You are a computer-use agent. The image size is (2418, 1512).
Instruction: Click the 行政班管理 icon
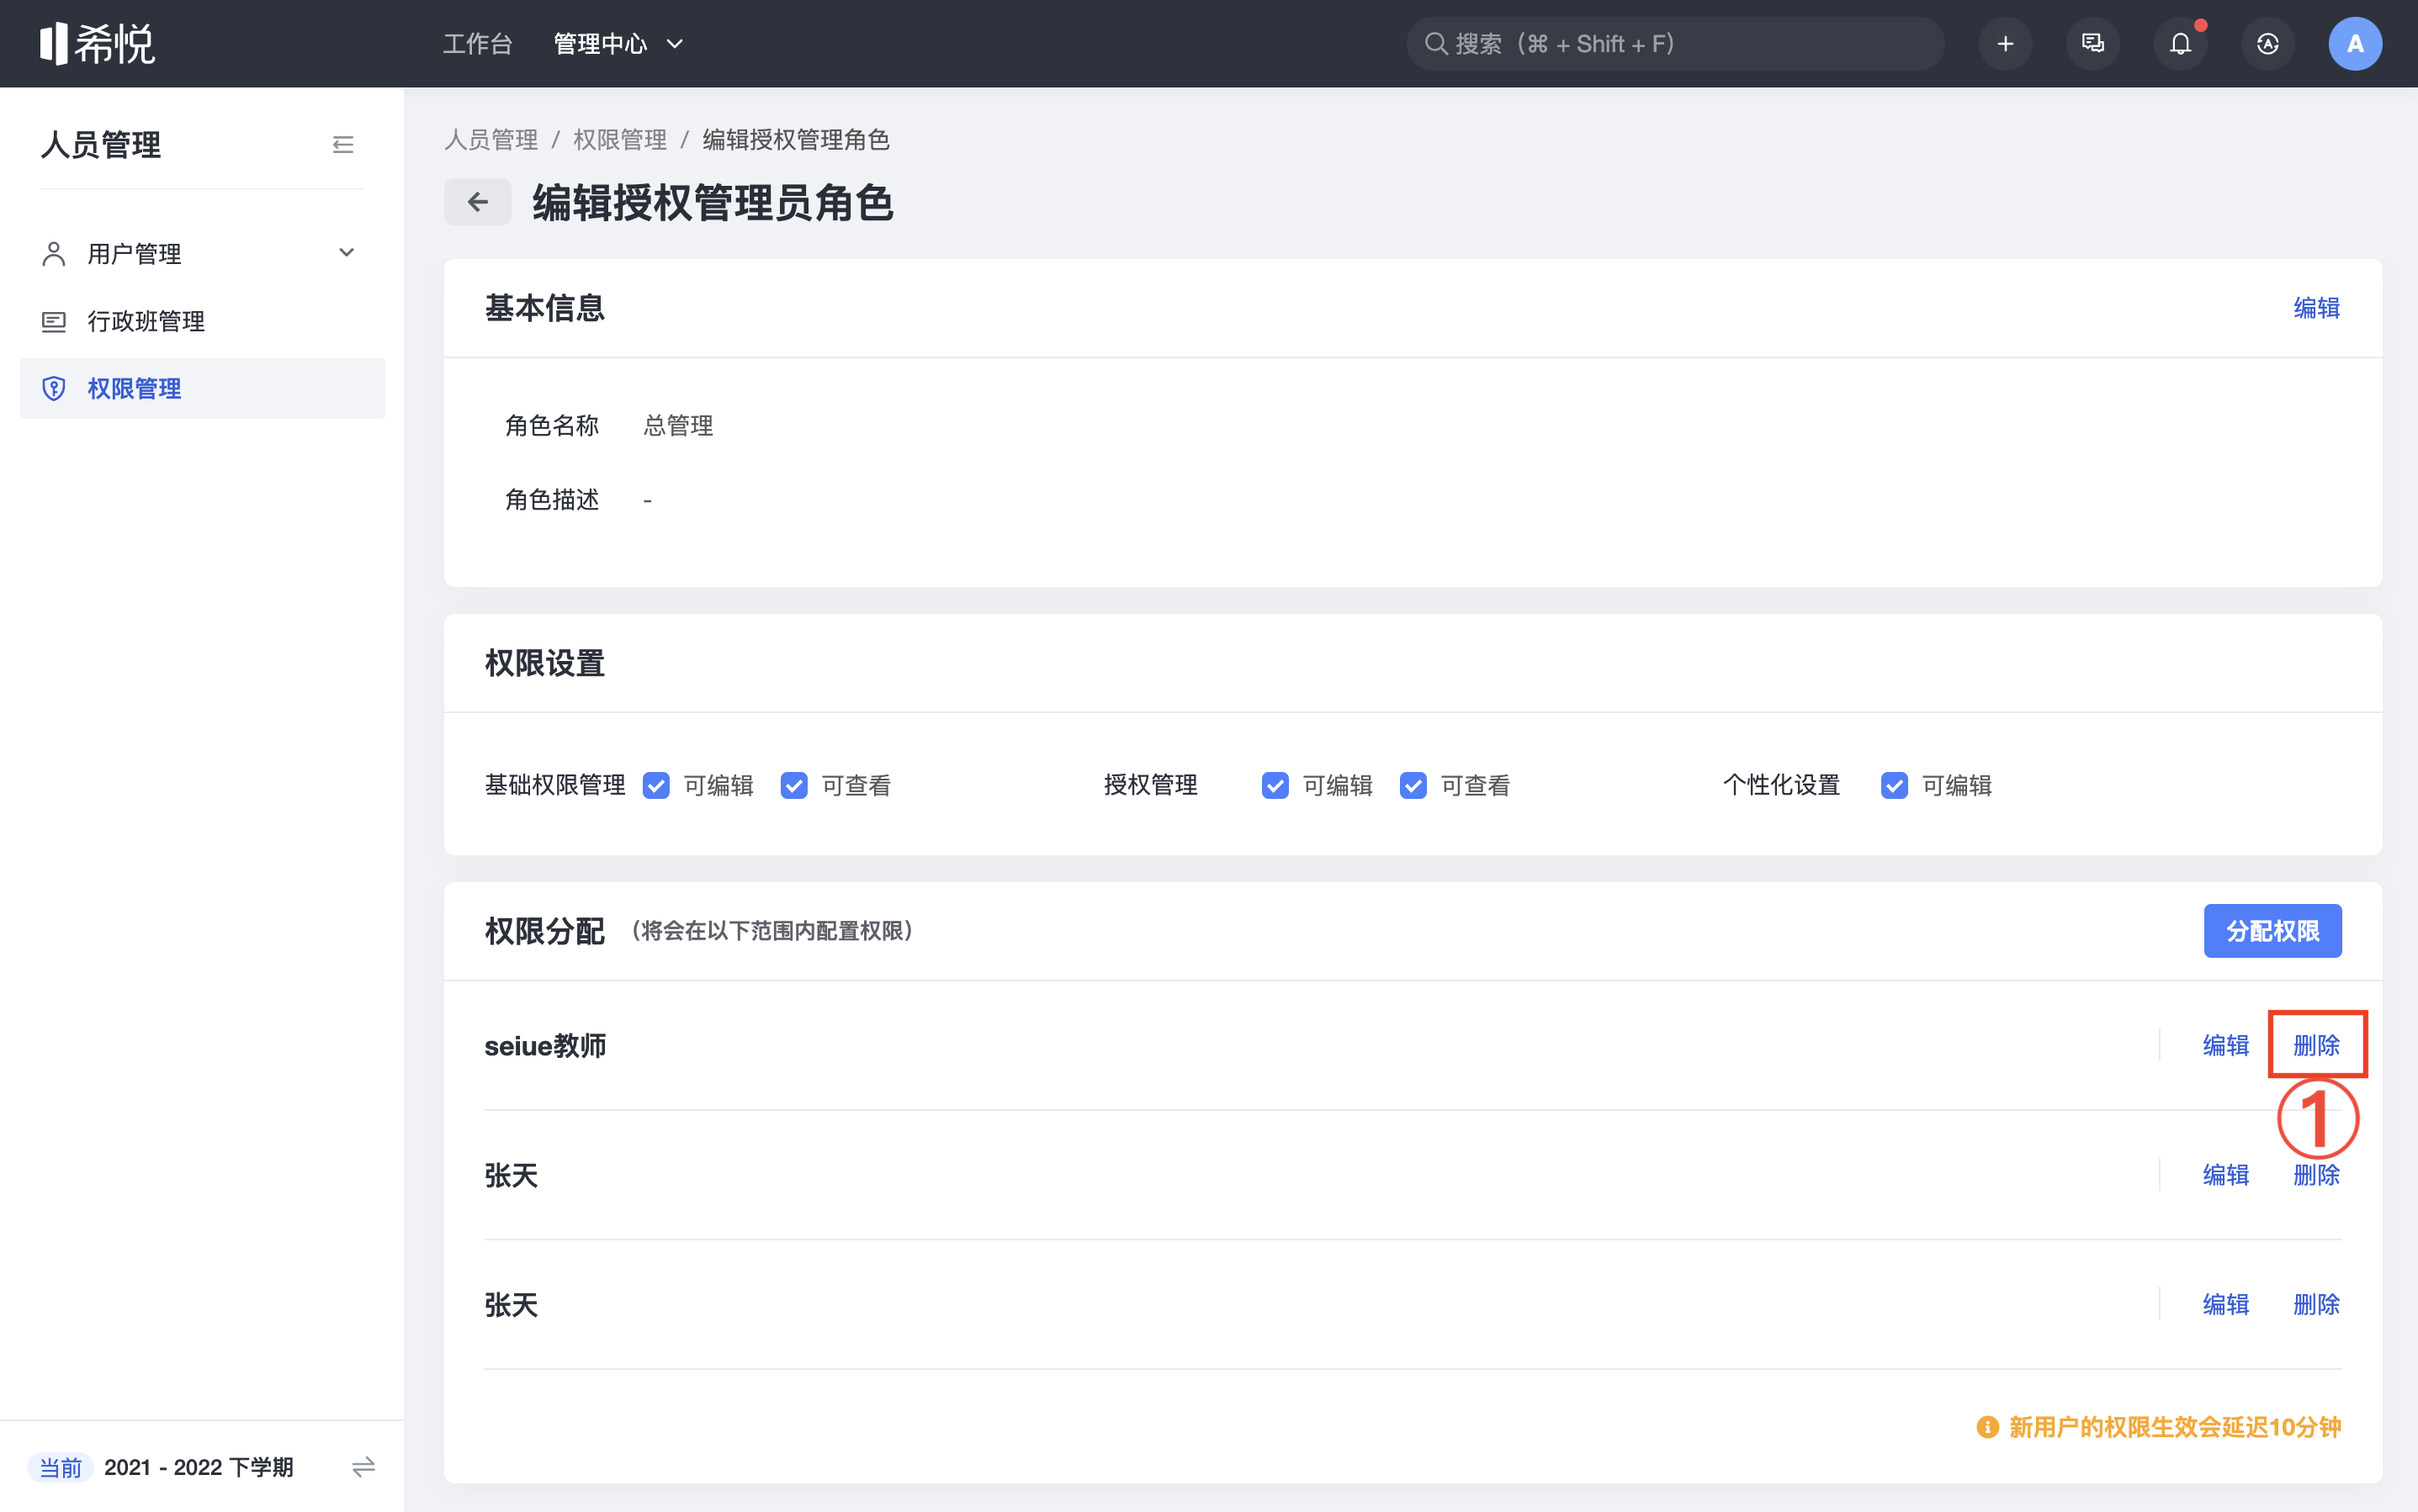54,321
